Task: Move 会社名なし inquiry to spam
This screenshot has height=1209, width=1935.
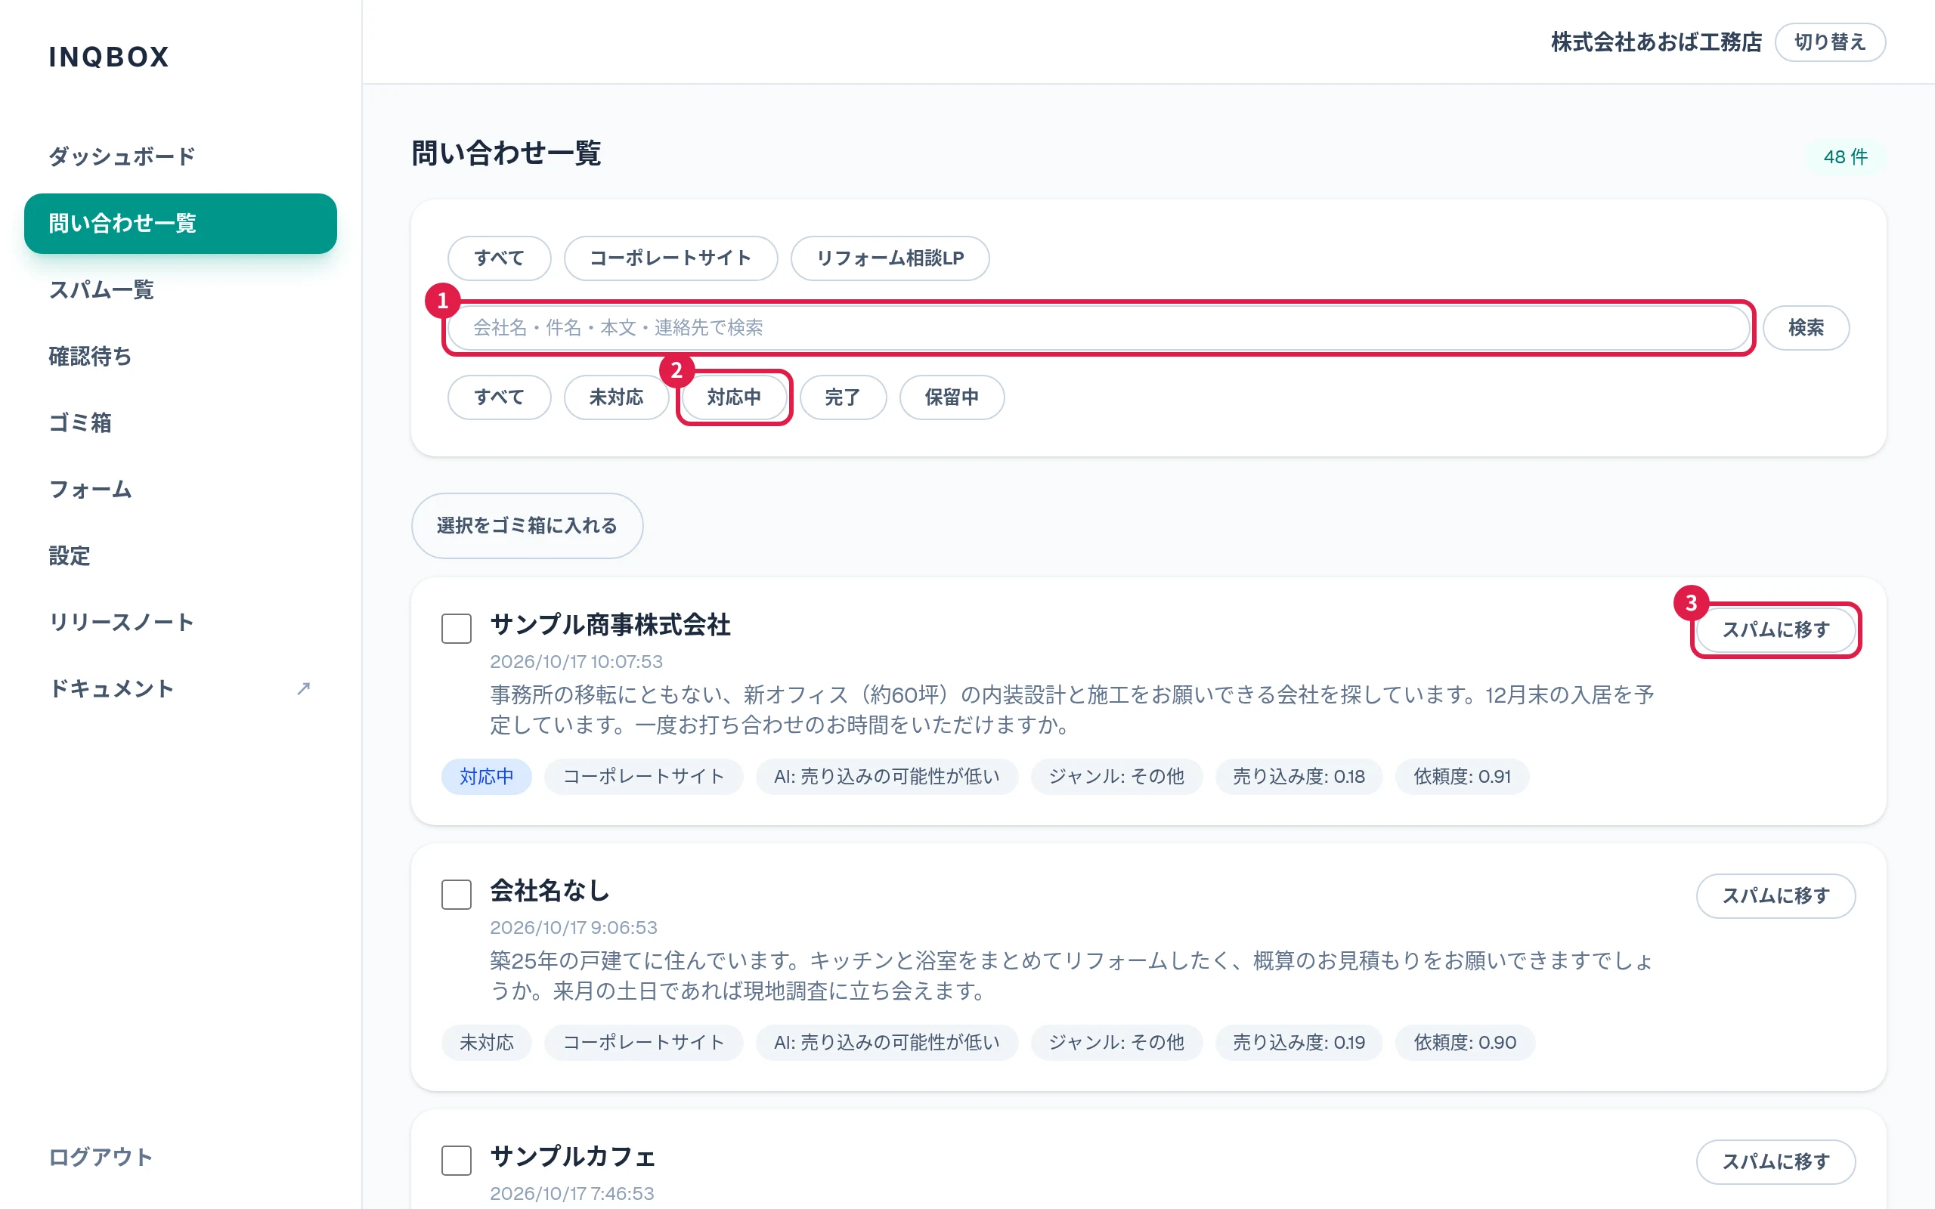Action: [1776, 895]
